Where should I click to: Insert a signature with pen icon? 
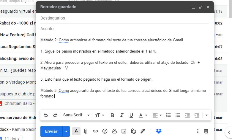[143, 131]
